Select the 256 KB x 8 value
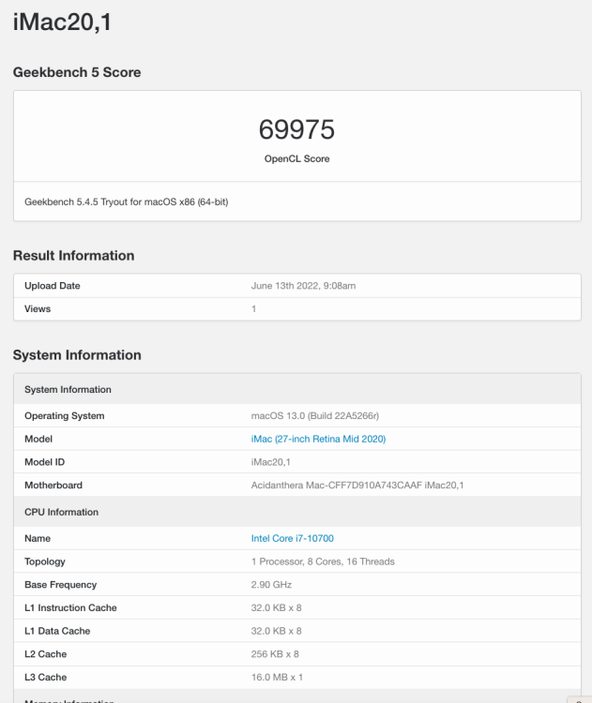The image size is (592, 703). (x=275, y=654)
